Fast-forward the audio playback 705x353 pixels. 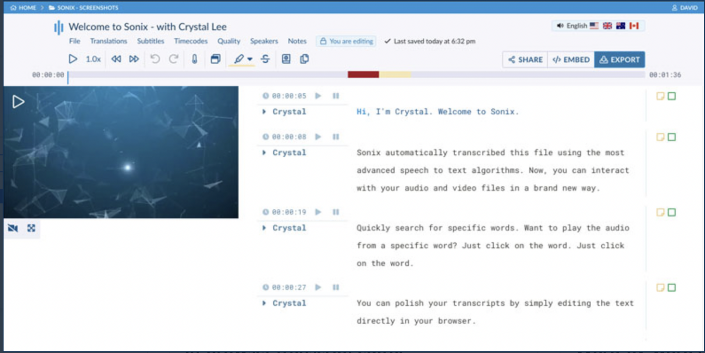click(x=134, y=59)
